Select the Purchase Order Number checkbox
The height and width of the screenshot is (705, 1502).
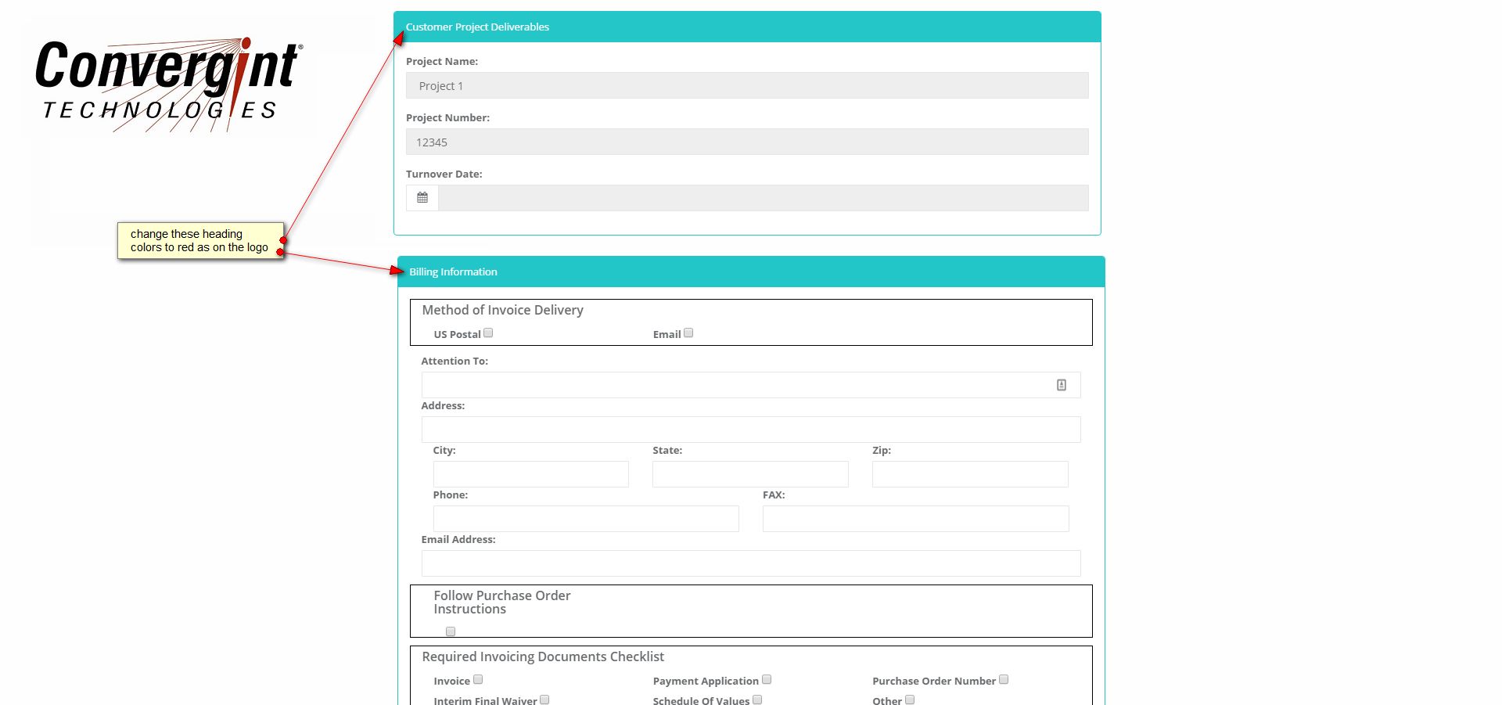[x=1004, y=679]
